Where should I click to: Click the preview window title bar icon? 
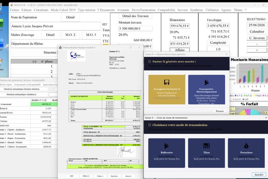pyautogui.click(x=60, y=48)
